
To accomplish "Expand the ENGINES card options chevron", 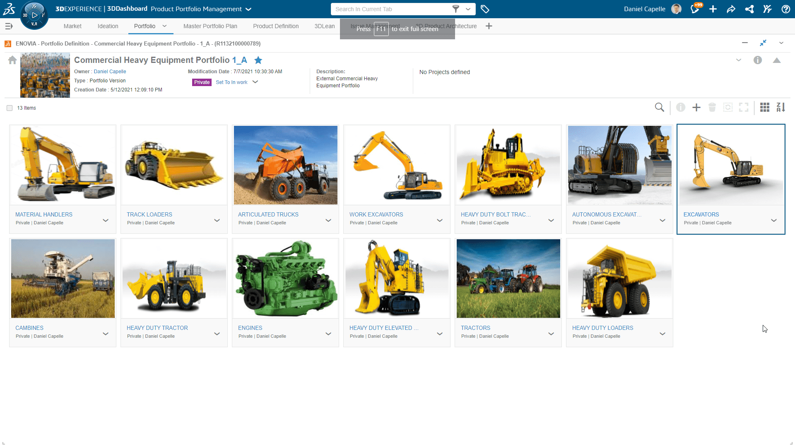I will click(328, 334).
